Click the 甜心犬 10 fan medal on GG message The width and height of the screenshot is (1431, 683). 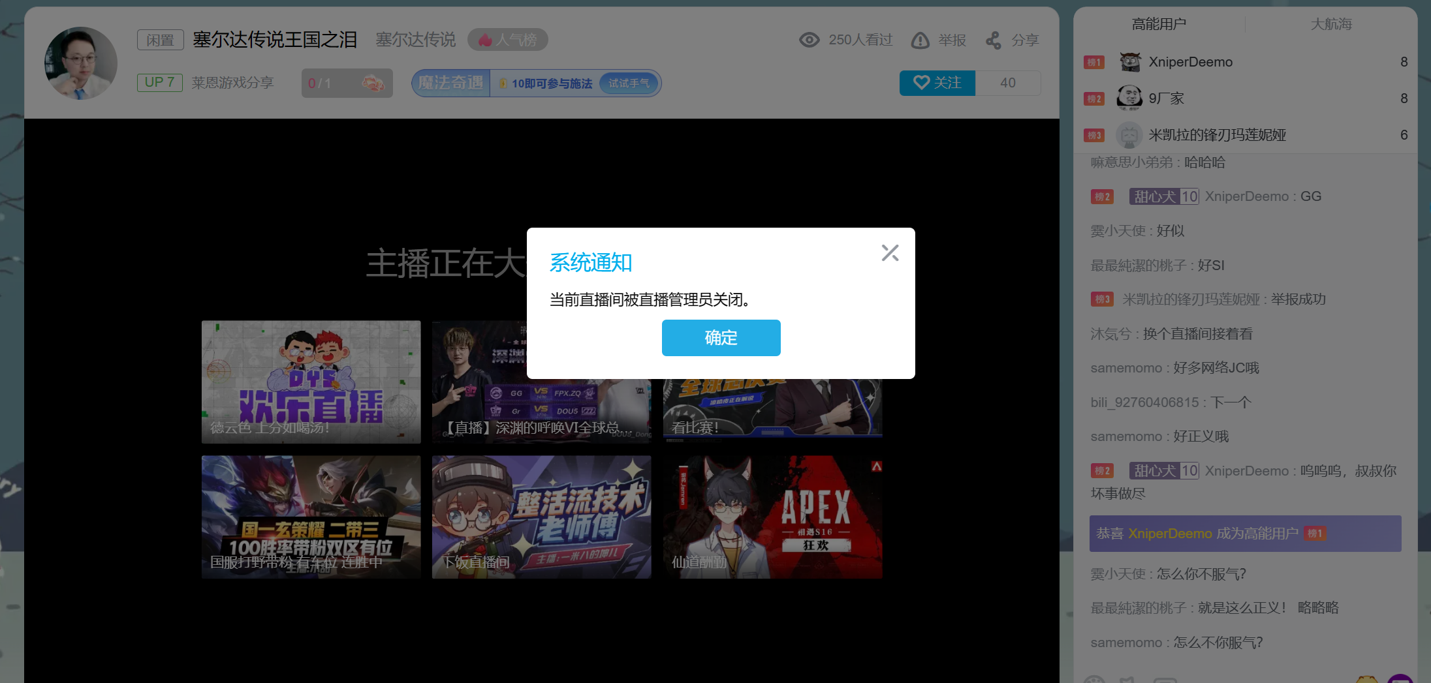click(x=1164, y=196)
